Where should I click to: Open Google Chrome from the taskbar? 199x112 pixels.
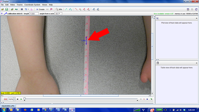coord(45,110)
